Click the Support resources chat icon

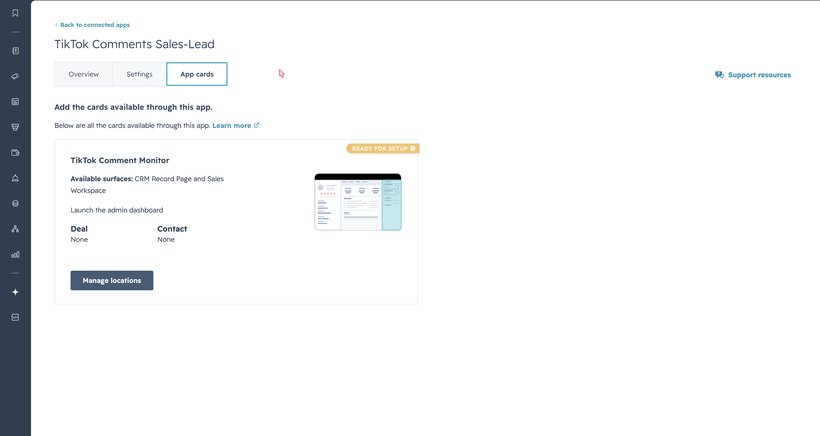tap(719, 75)
